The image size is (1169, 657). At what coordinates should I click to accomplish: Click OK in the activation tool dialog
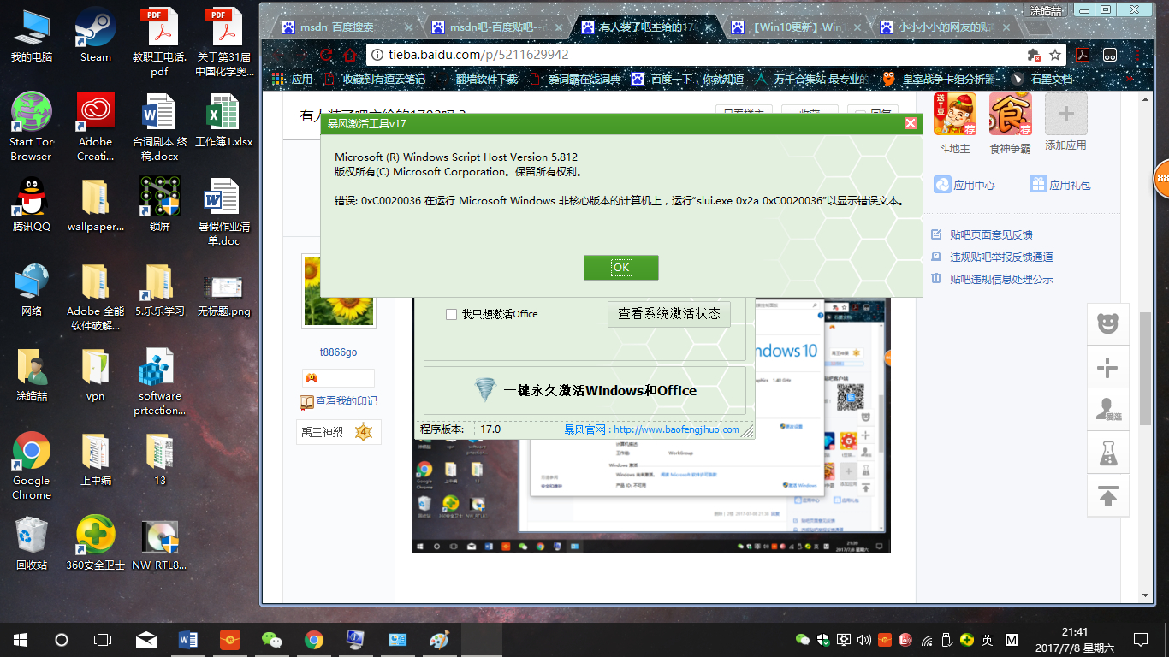coord(621,268)
